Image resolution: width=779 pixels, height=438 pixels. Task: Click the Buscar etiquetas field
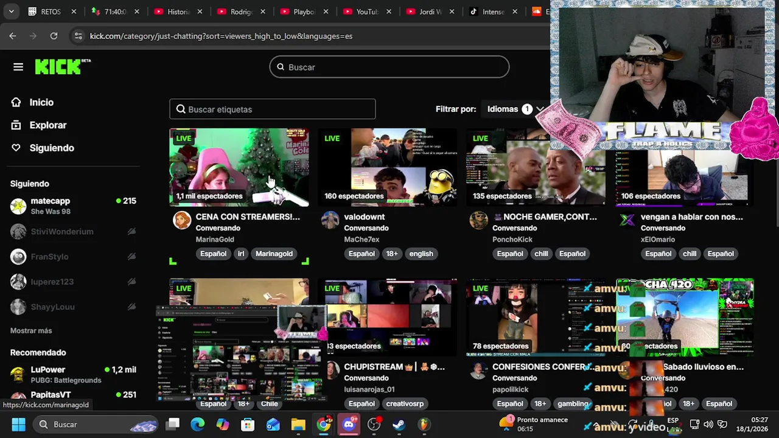[273, 109]
